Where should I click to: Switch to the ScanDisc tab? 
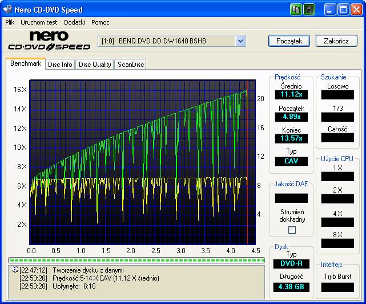pyautogui.click(x=131, y=65)
